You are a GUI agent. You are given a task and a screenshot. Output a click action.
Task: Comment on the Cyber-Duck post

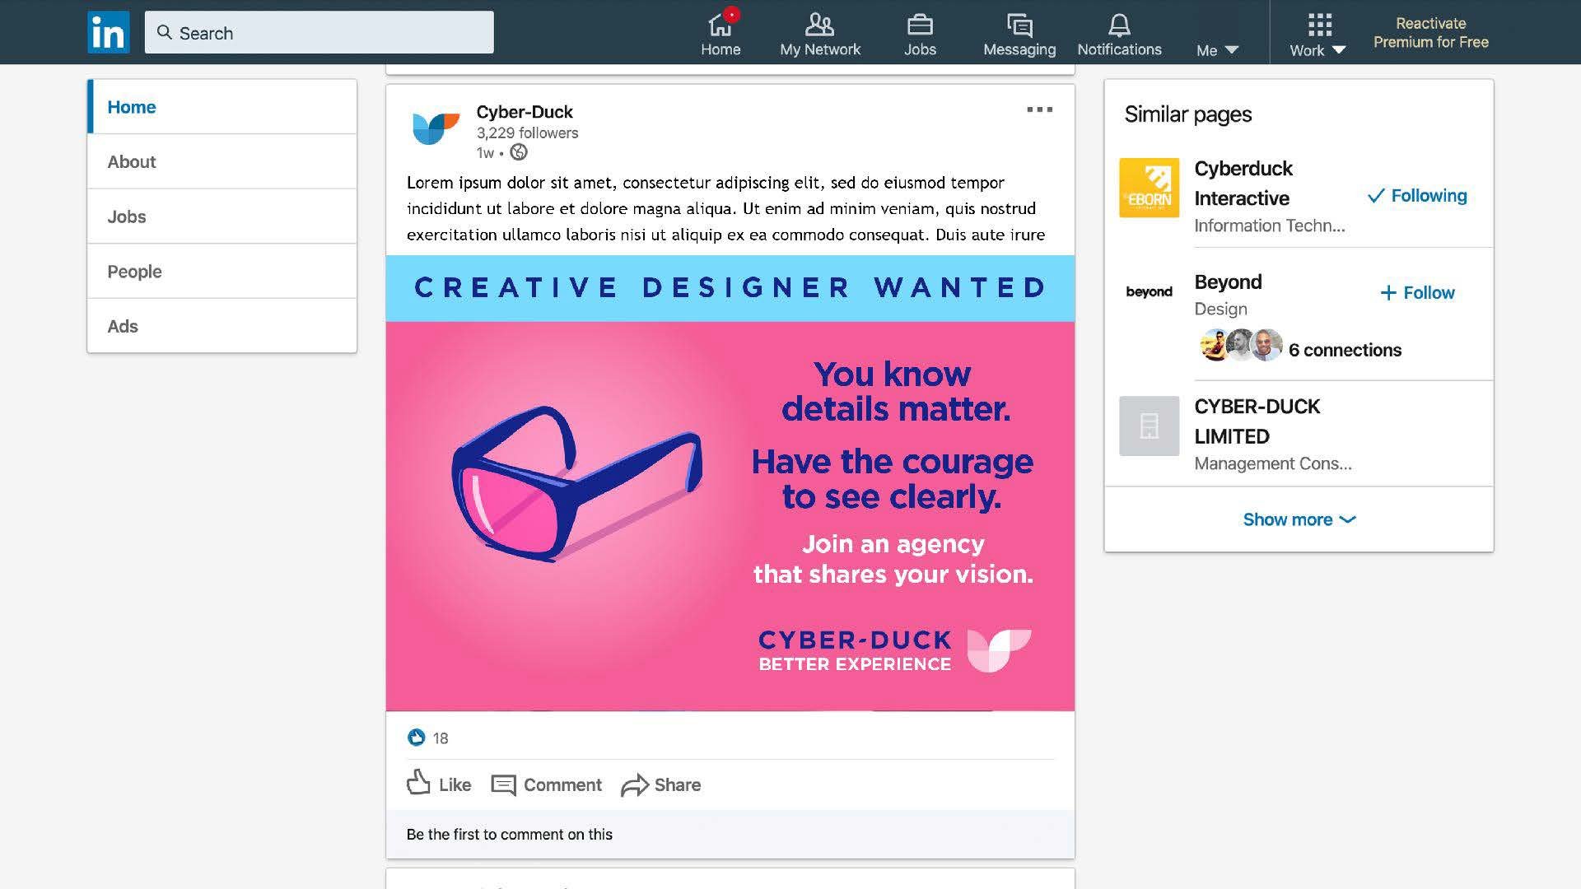coord(547,784)
